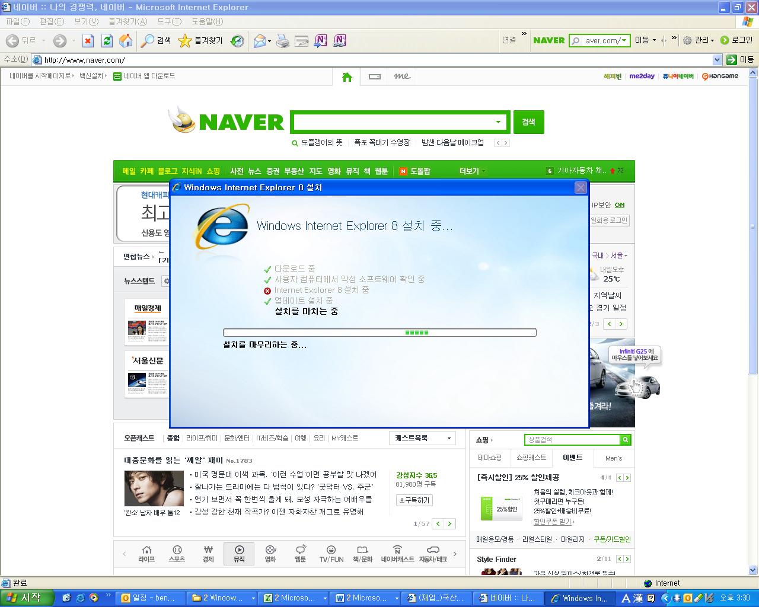
Task: Select the green house home icon below the address bar
Action: tap(347, 76)
